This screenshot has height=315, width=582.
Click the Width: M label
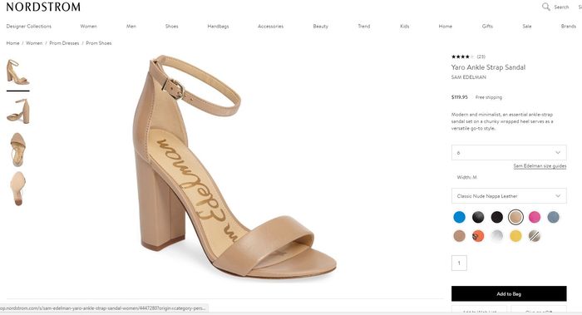(467, 177)
